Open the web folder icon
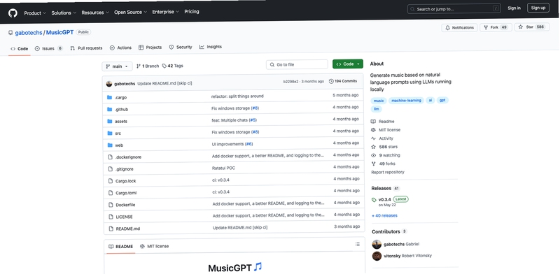Viewport: 560px width, 274px height. coord(110,145)
